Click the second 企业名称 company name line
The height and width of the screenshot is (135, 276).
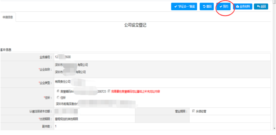(70, 72)
